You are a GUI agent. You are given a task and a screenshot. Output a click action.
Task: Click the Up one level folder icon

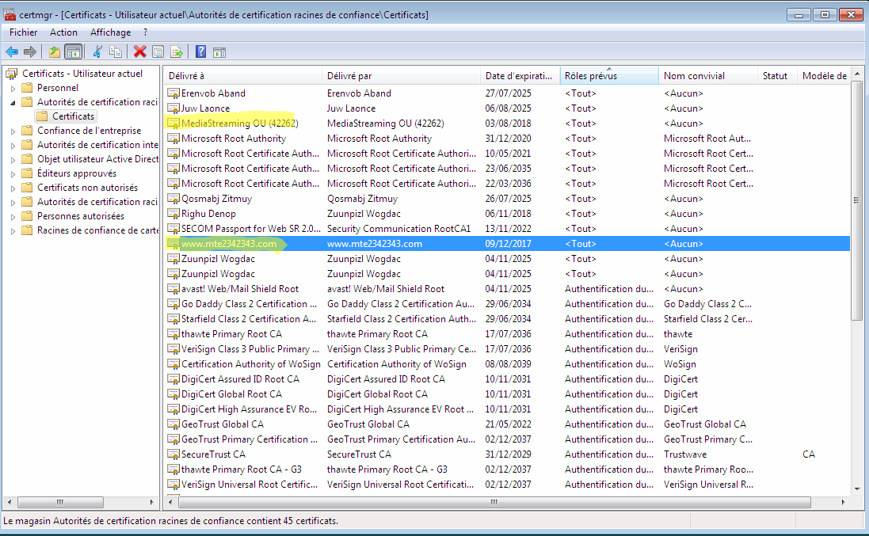(55, 52)
